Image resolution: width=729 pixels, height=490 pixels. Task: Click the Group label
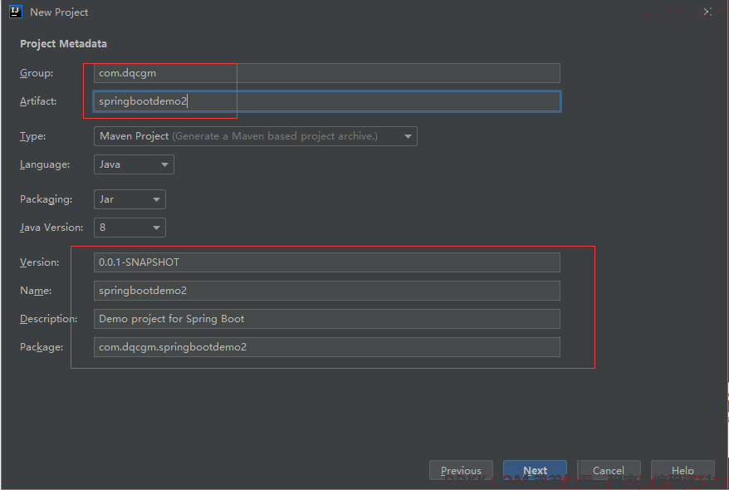tap(37, 73)
